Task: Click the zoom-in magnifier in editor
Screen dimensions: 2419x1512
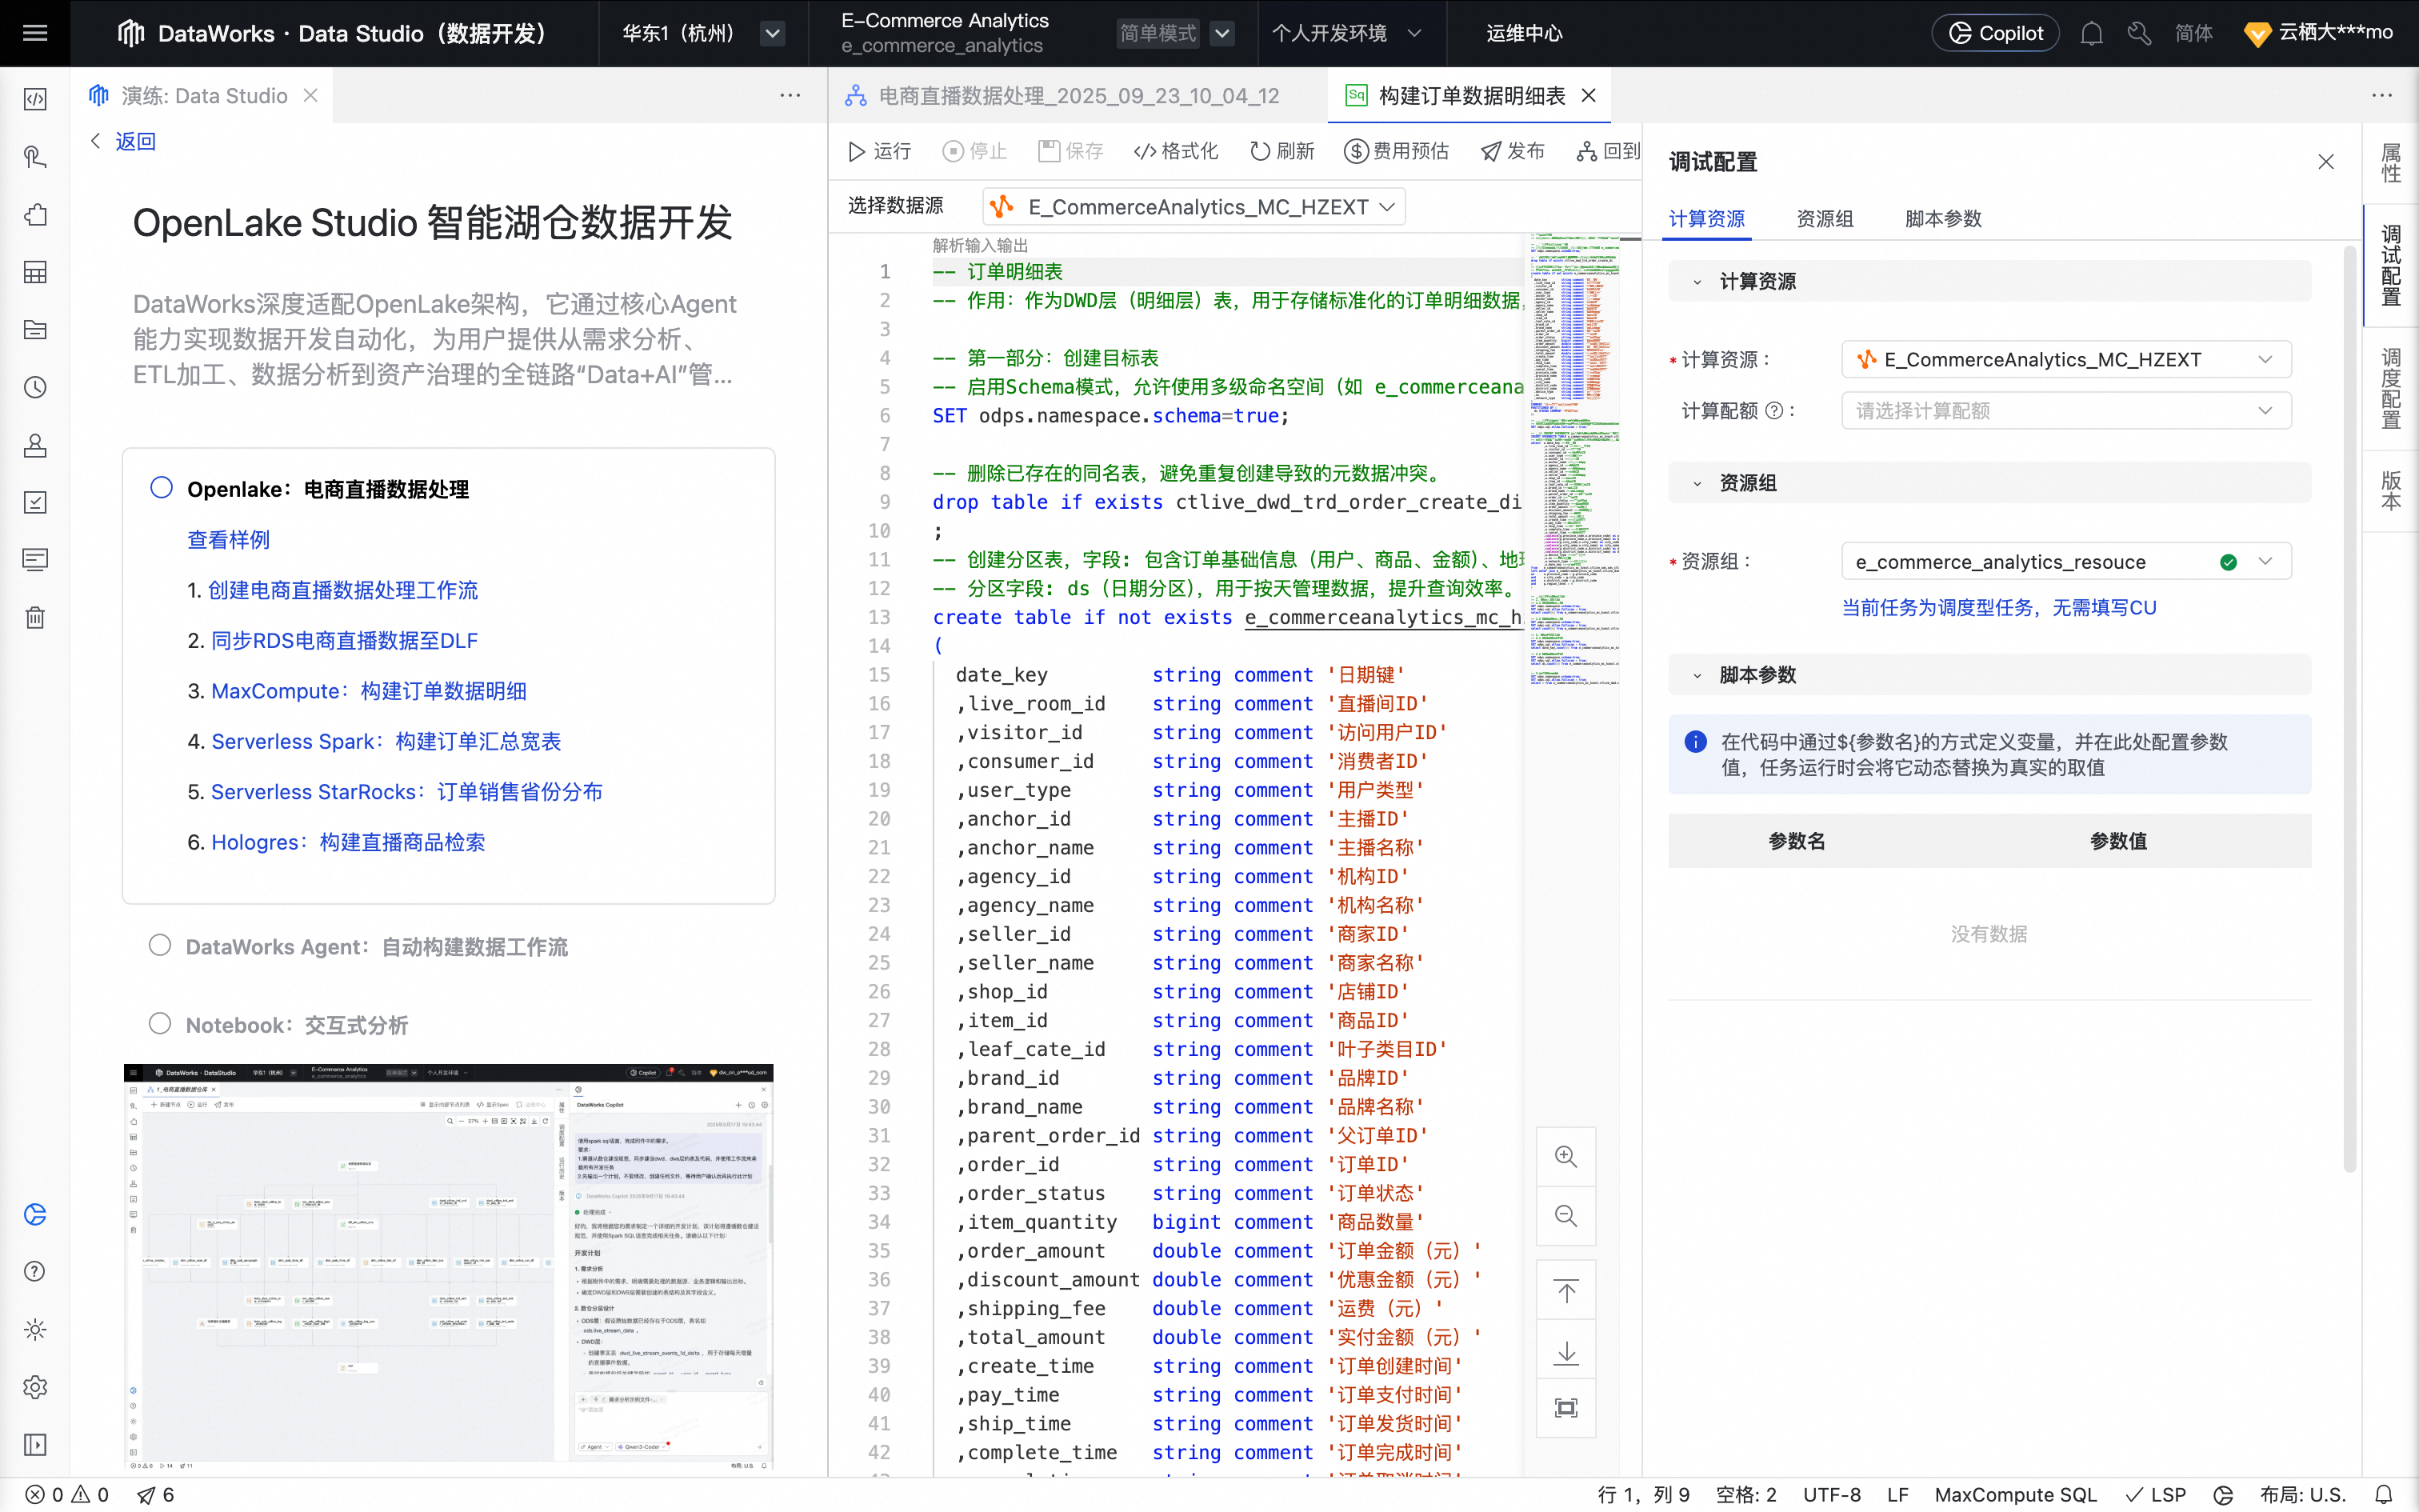Action: pyautogui.click(x=1565, y=1157)
